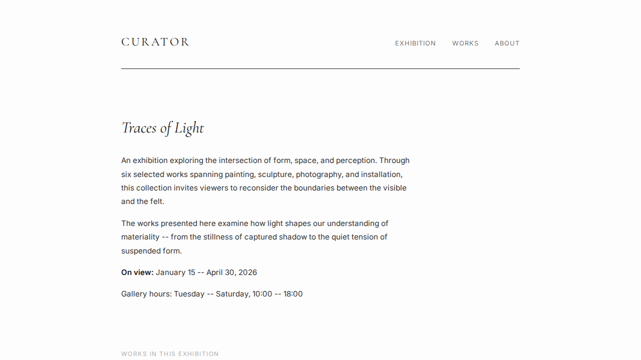The width and height of the screenshot is (641, 360).
Task: Click the word "materiality" in the second paragraph
Action: point(140,237)
